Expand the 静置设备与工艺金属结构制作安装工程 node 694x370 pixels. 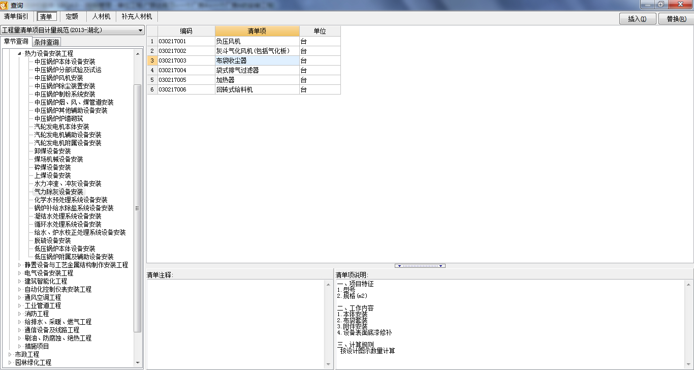20,265
